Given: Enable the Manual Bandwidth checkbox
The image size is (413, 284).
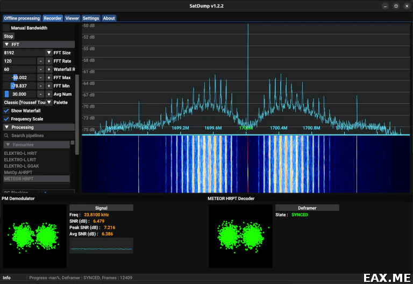Looking at the screenshot, I should (6, 27).
